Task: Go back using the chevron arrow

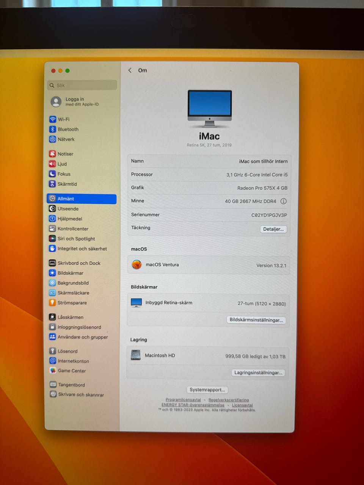Action: click(x=130, y=70)
